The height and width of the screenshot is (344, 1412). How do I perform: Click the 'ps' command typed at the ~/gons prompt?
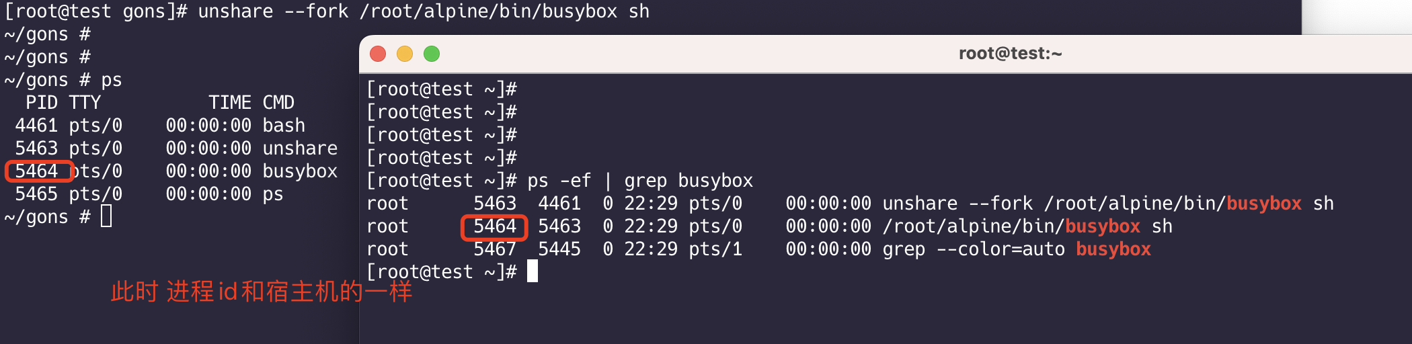click(112, 80)
